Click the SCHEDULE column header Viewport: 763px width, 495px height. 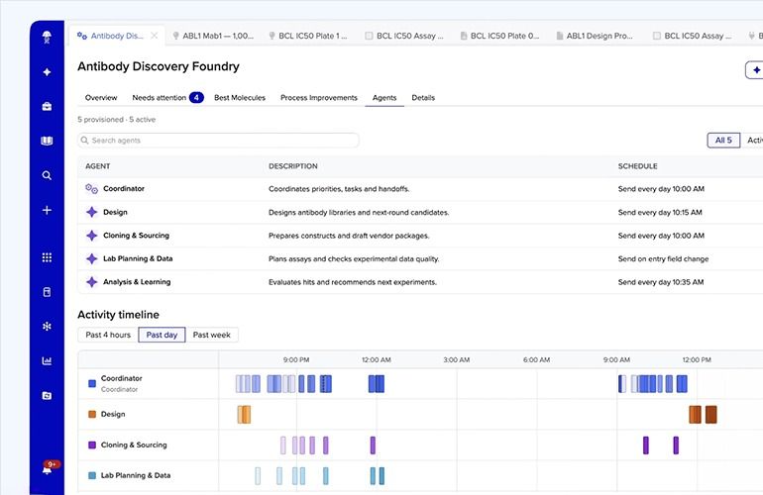(x=637, y=166)
